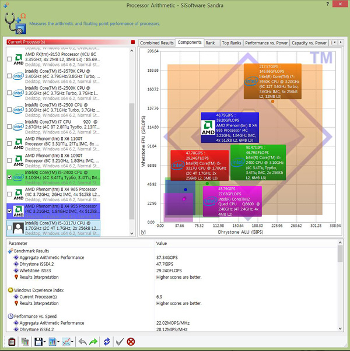
Task: Open the Top Ranks tab
Action: pyautogui.click(x=232, y=43)
